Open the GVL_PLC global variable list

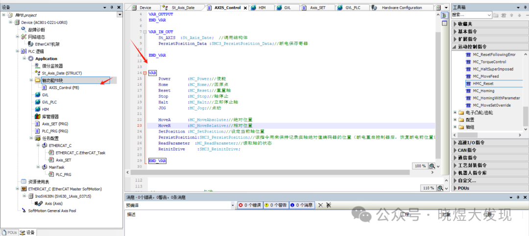click(x=50, y=102)
